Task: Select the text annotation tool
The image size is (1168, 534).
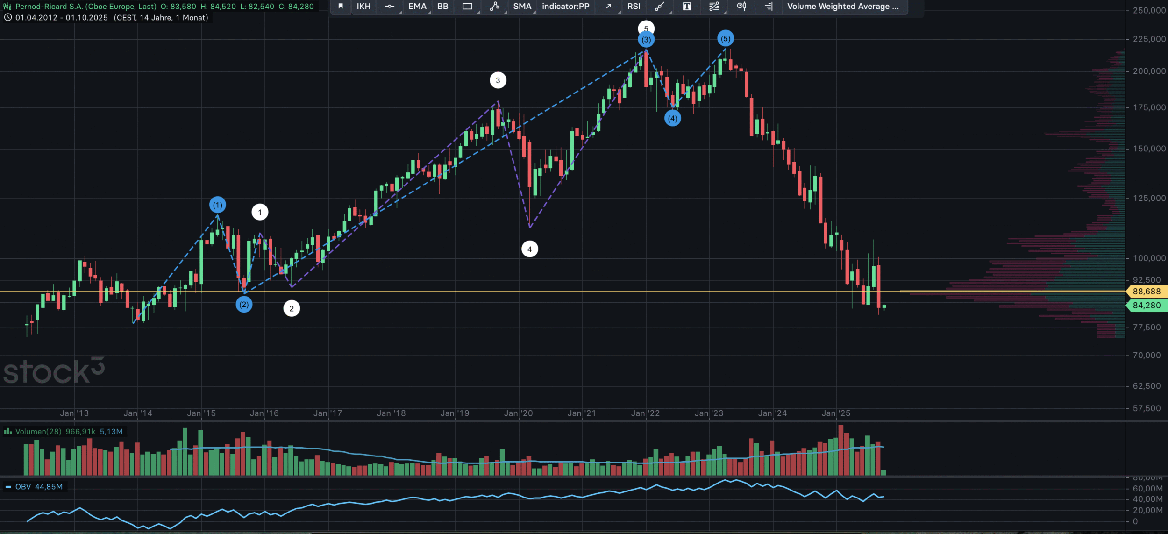Action: coord(687,7)
